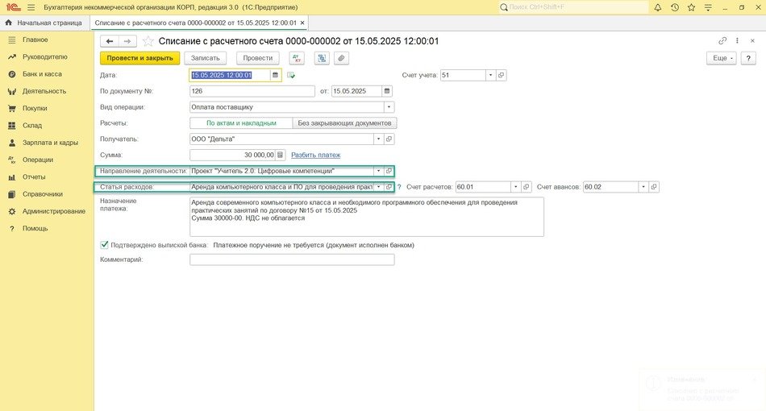
Task: Open the document structure icon next to ДтКт
Action: [322, 58]
